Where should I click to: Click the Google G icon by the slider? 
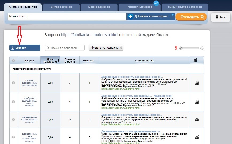pos(202,48)
